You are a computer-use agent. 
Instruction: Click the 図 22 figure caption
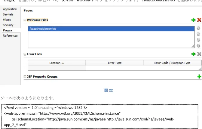point(109,90)
